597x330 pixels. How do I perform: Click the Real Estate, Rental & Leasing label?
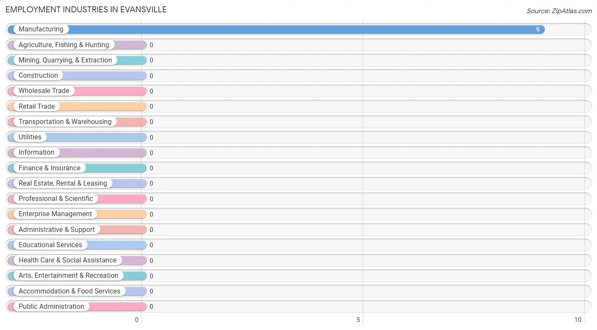click(x=63, y=183)
